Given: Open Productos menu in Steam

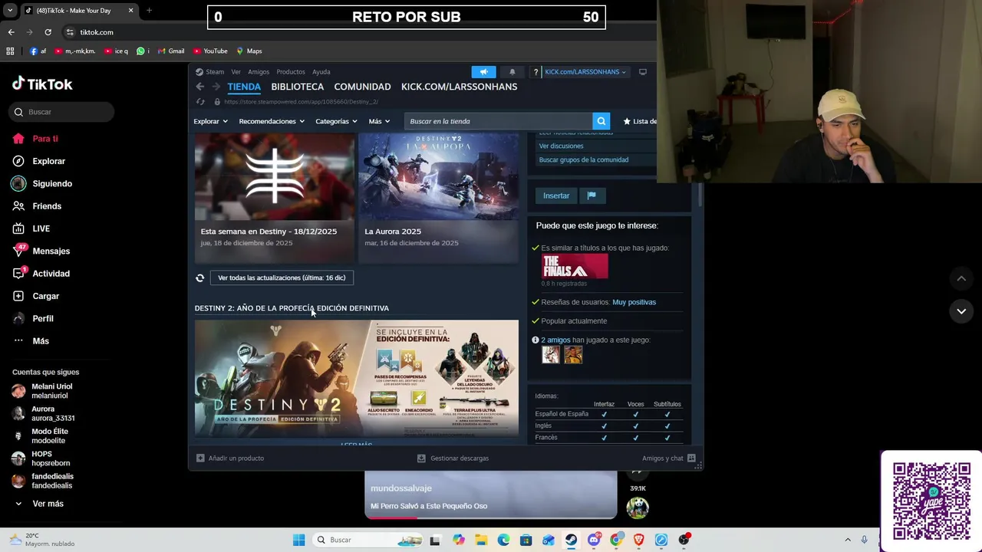Looking at the screenshot, I should [291, 72].
